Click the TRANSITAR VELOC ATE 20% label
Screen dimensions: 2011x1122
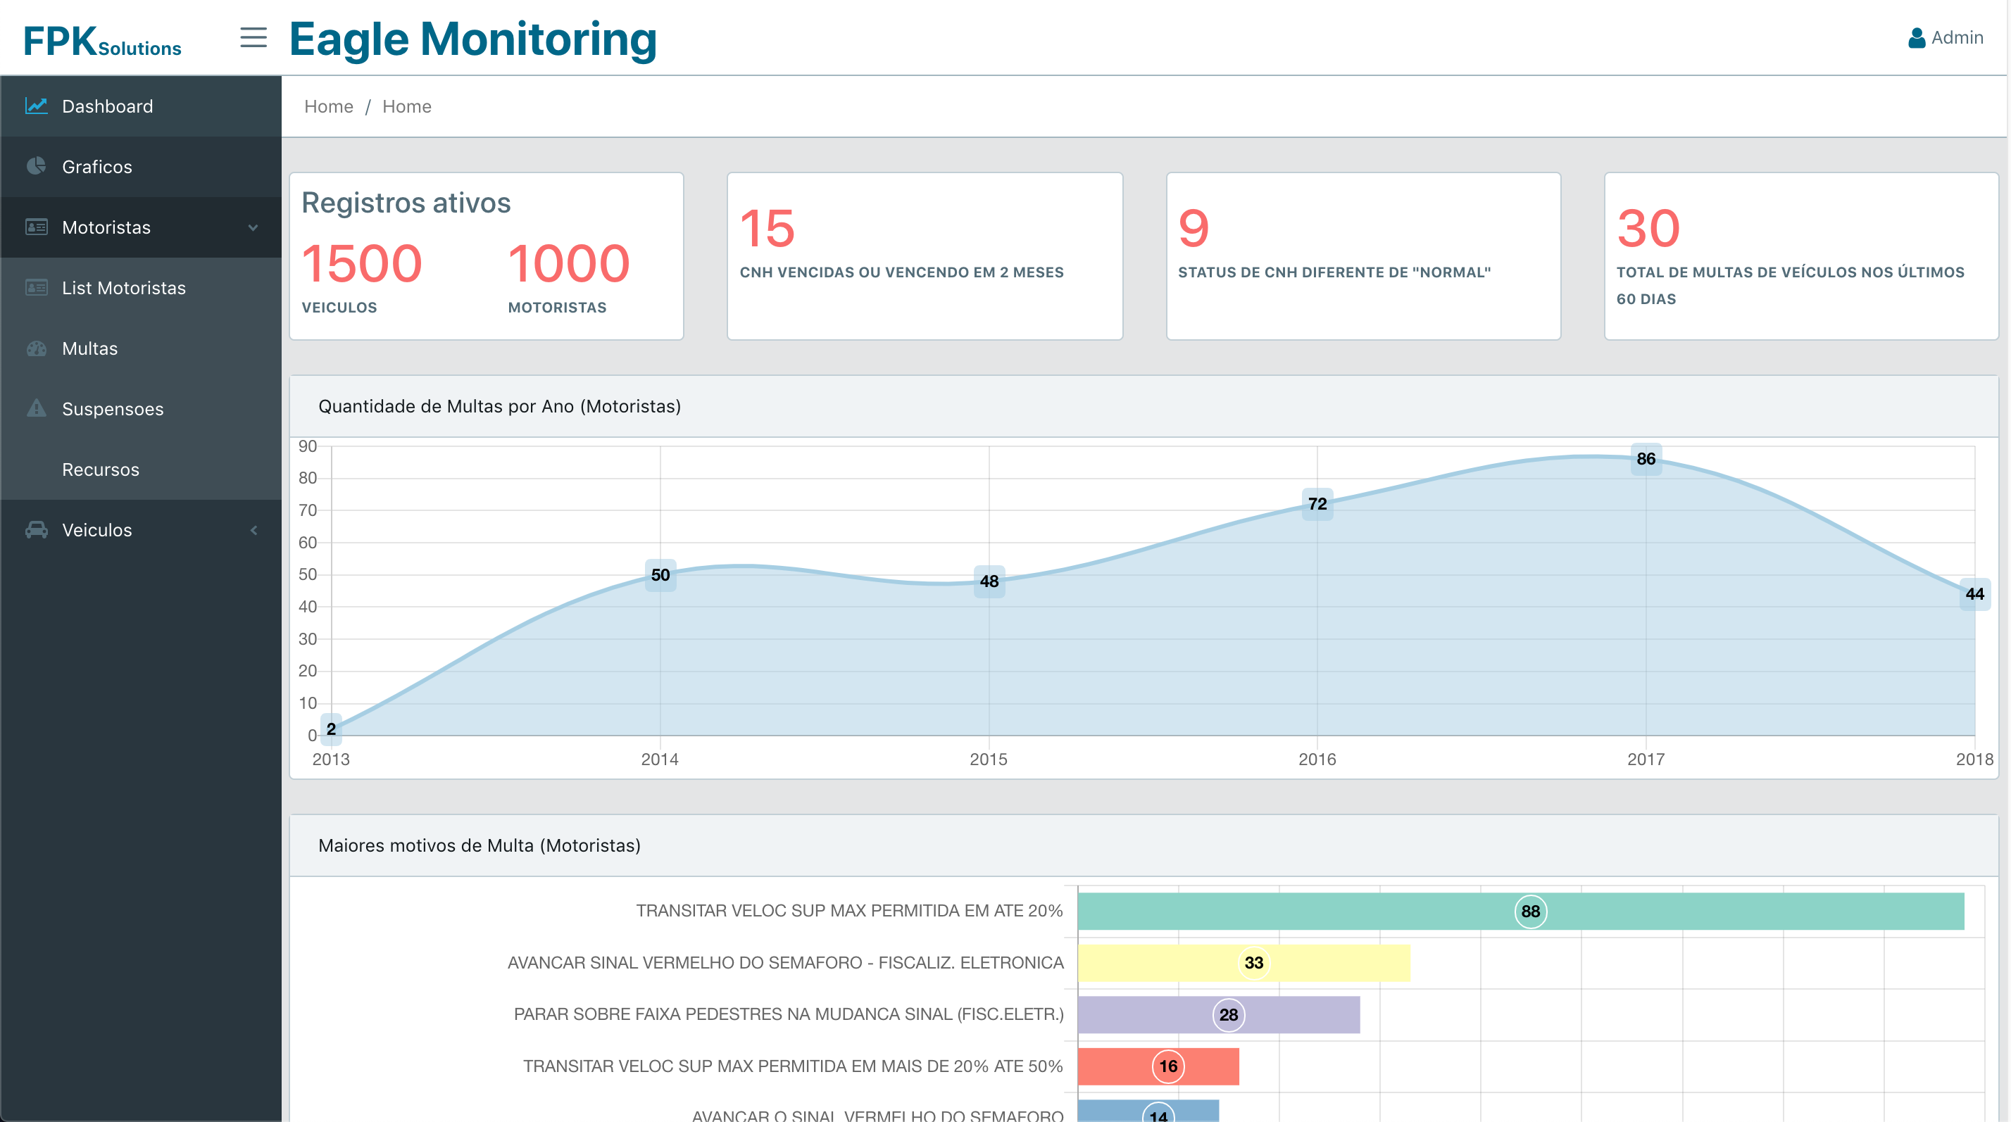click(849, 911)
